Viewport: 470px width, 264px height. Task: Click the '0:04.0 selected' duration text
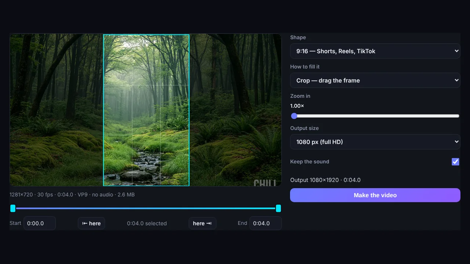(147, 223)
